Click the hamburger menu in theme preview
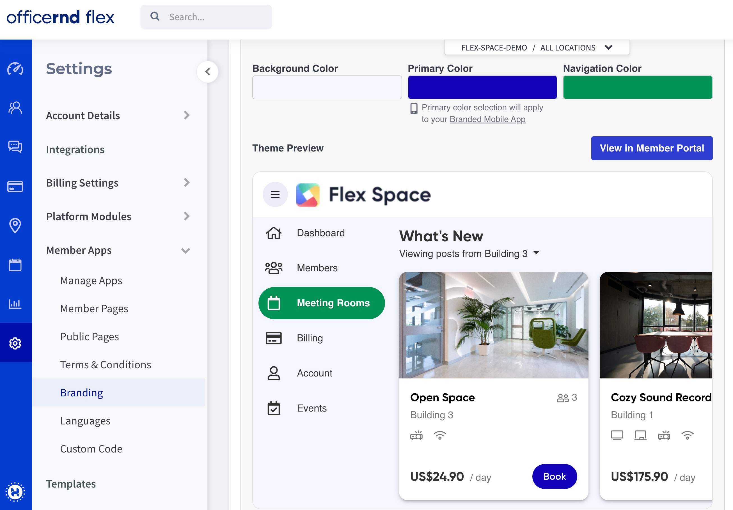Screen dimensions: 733x510 tap(275, 194)
